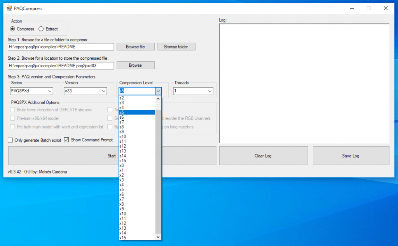Click the compressed file destination path field

coord(61,66)
